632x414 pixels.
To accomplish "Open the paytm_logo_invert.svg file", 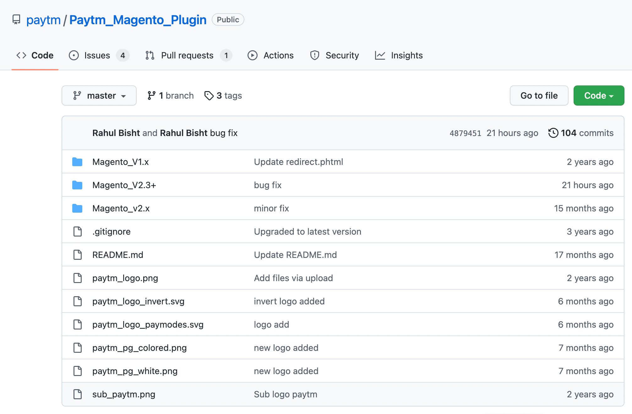I will pos(138,301).
